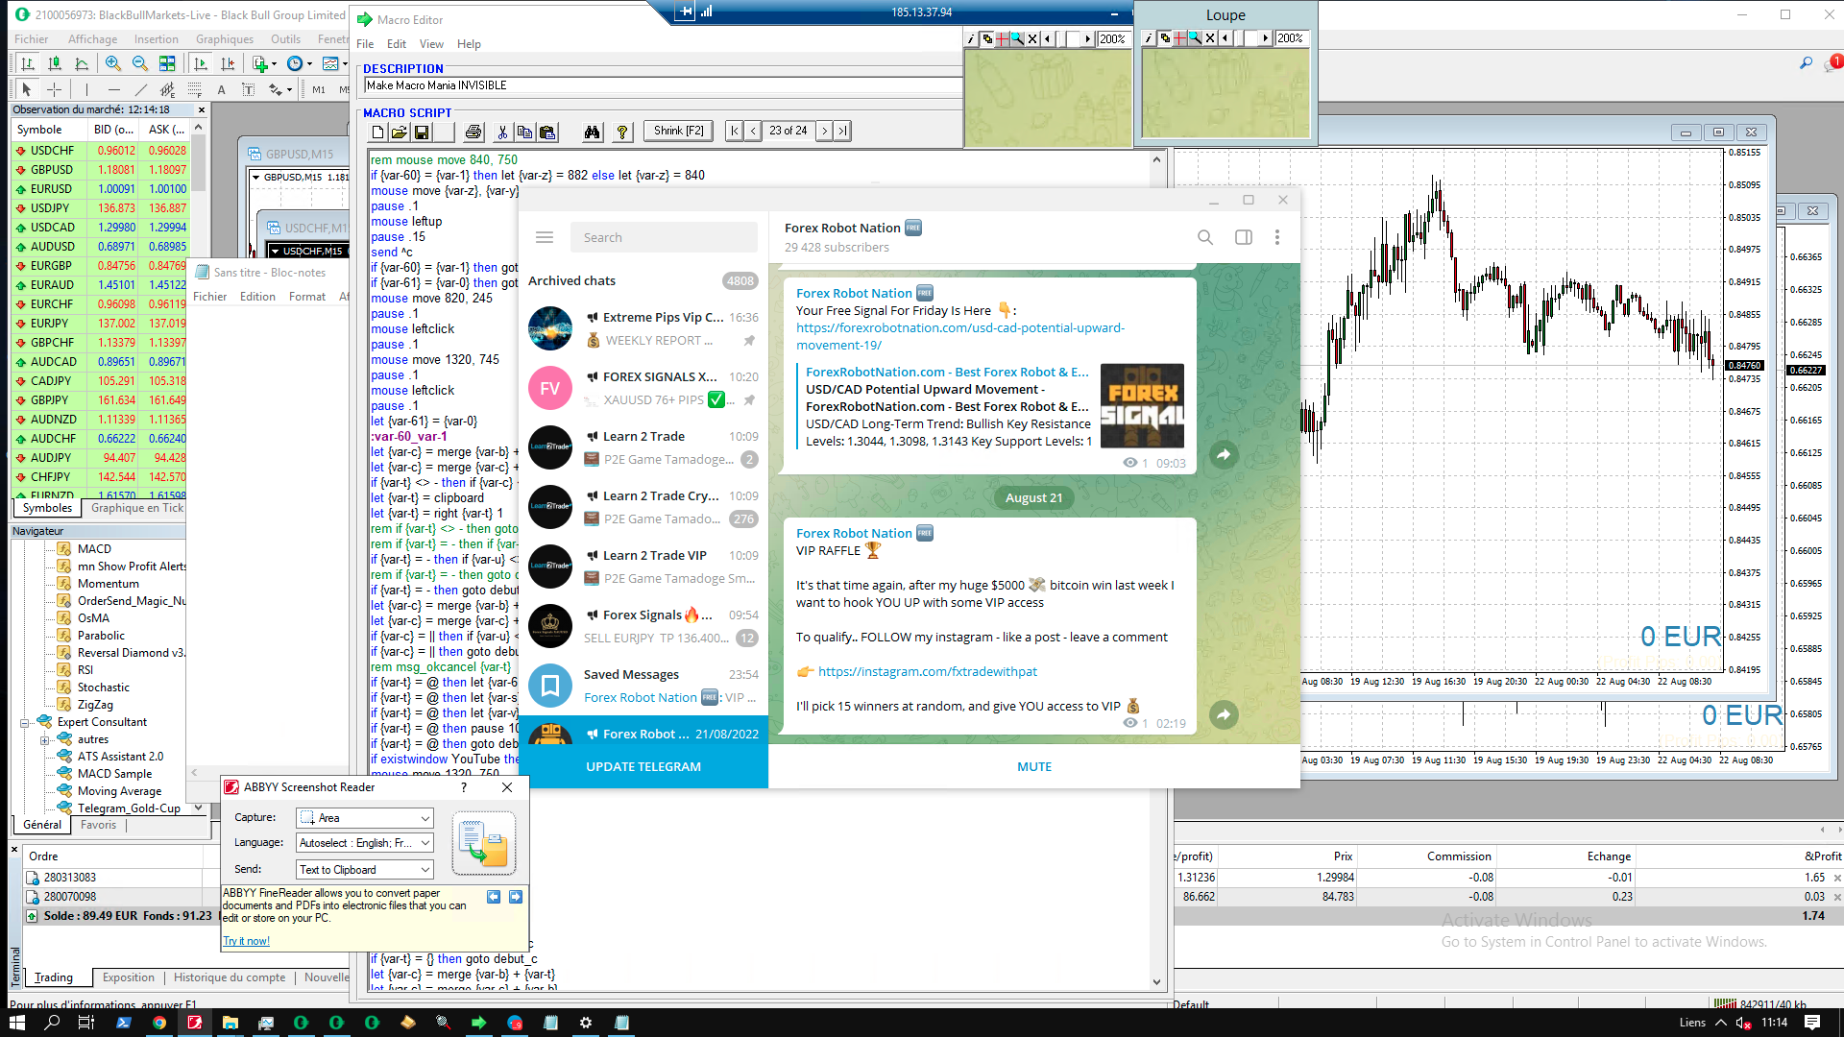
Task: Open the Fichier menu in MetaTrader
Action: (x=32, y=39)
